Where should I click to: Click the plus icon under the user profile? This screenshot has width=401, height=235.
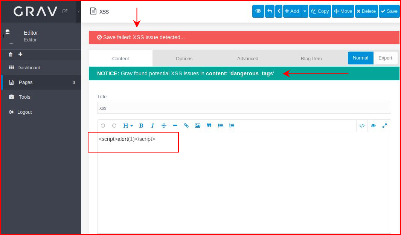[x=20, y=54]
